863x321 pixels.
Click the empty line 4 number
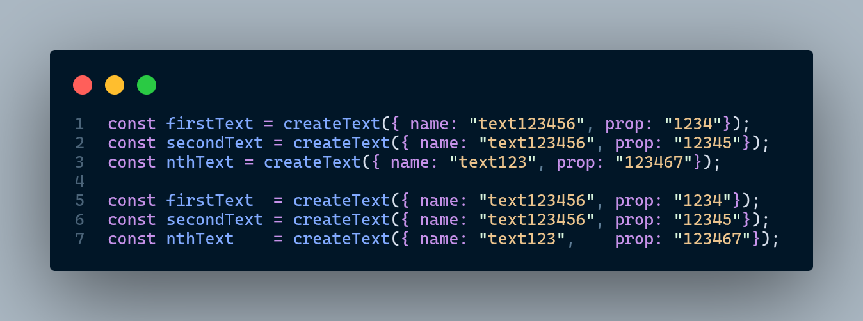79,181
